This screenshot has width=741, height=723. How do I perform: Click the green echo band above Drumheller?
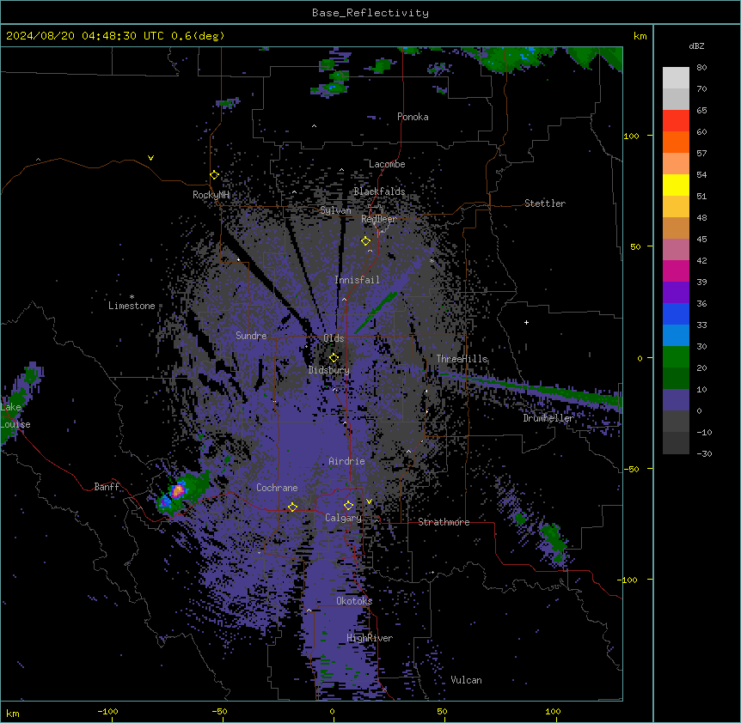[531, 389]
